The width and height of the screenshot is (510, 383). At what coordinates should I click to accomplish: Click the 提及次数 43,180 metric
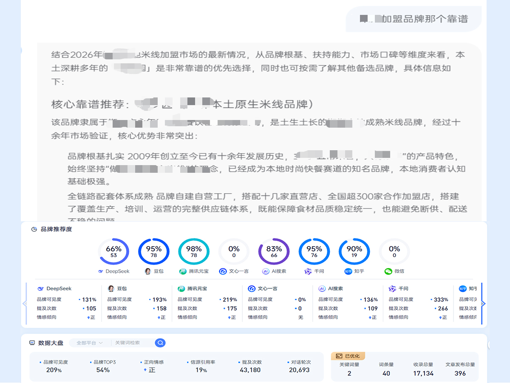(250, 366)
